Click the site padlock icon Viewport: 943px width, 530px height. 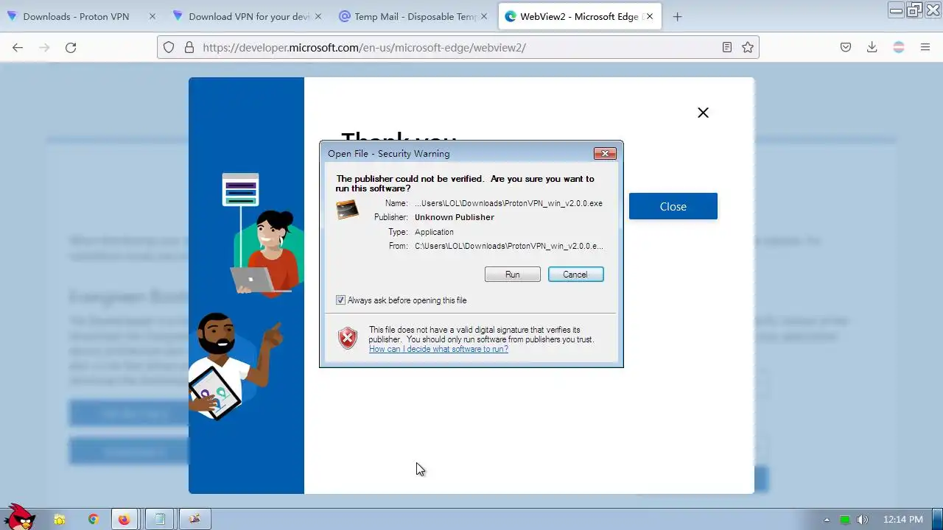pos(189,47)
